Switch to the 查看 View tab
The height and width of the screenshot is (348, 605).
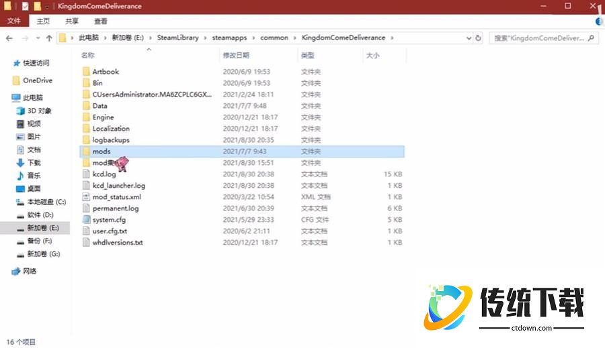pyautogui.click(x=101, y=21)
